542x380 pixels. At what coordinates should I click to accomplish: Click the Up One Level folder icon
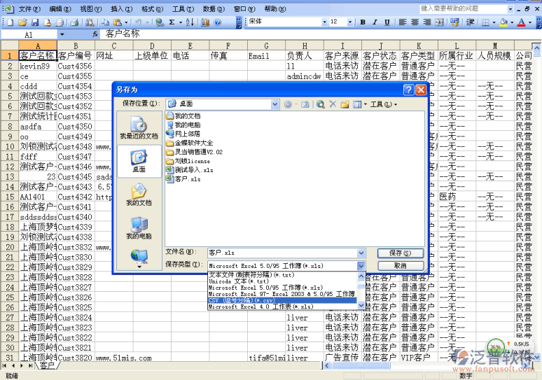click(307, 104)
